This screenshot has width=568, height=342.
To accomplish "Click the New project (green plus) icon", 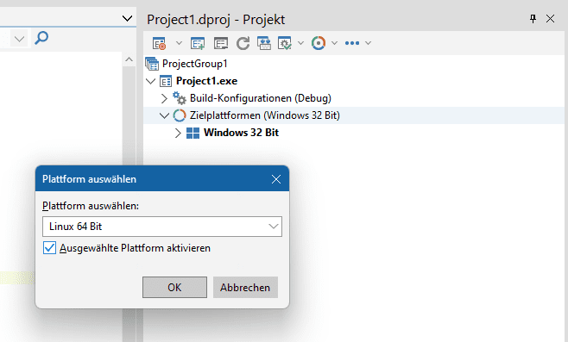I will click(x=198, y=43).
